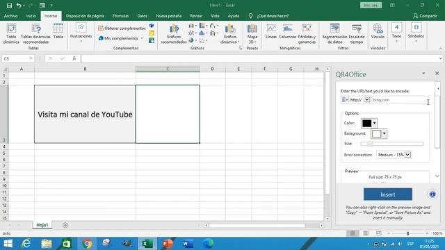Open the Archivo tab

pos(11,16)
